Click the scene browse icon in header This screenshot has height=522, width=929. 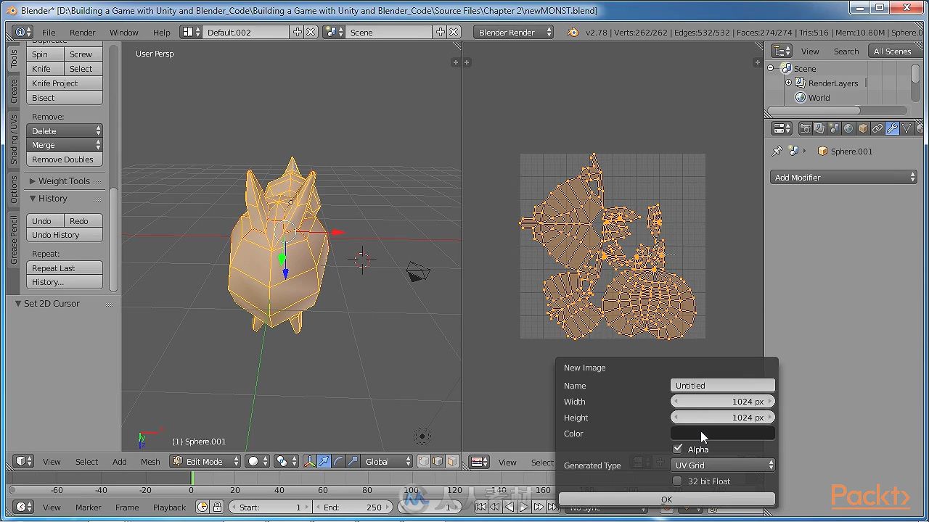334,32
